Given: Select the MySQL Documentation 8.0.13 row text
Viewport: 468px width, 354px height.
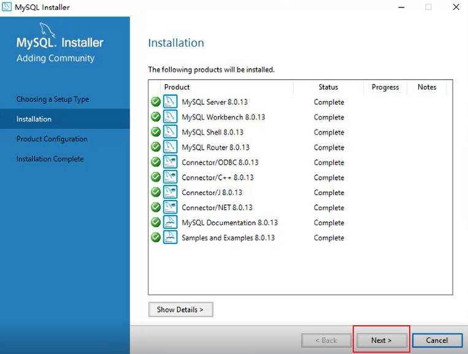Looking at the screenshot, I should pos(229,223).
